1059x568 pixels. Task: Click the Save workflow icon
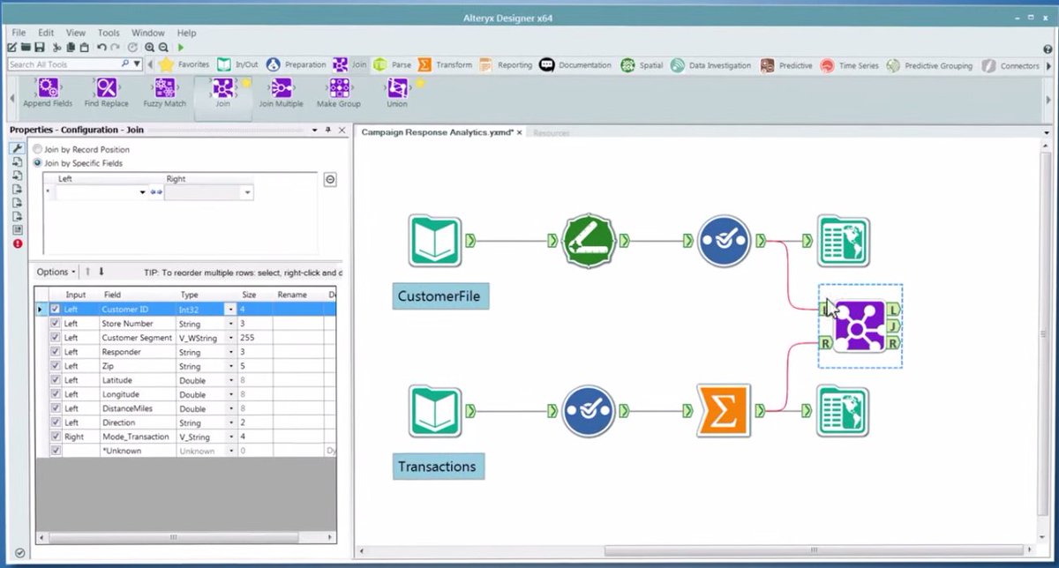39,48
